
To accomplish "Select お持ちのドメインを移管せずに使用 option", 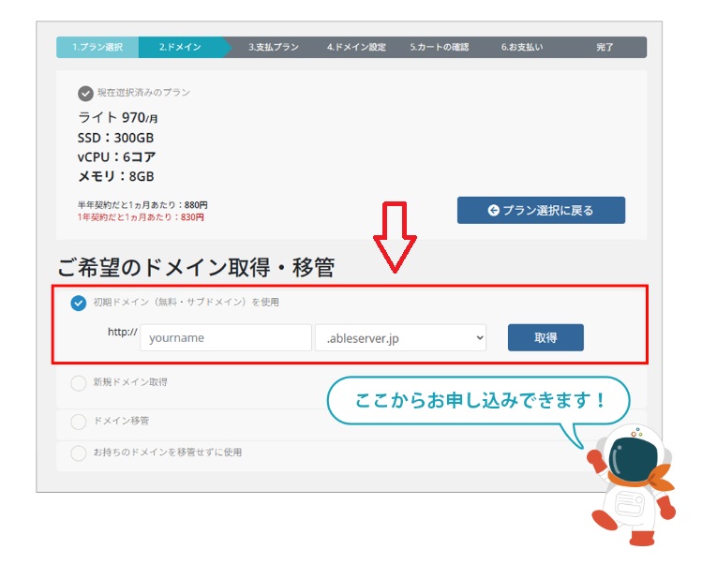I will point(79,453).
